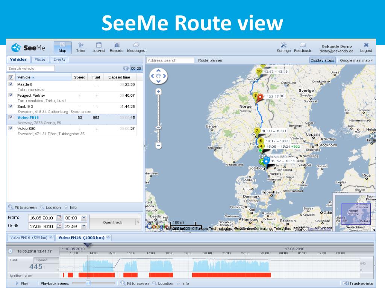Click the refresh icon beside 00:20 timer
385x288 pixels.
coord(126,68)
